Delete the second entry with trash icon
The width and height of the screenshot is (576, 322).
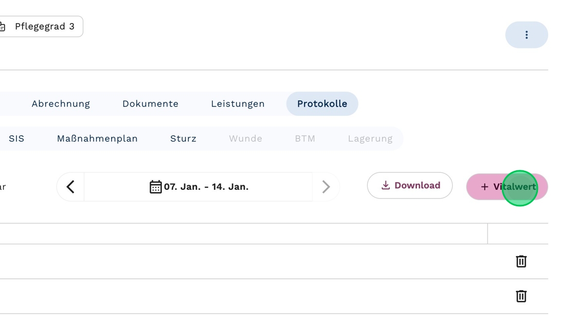point(521,296)
